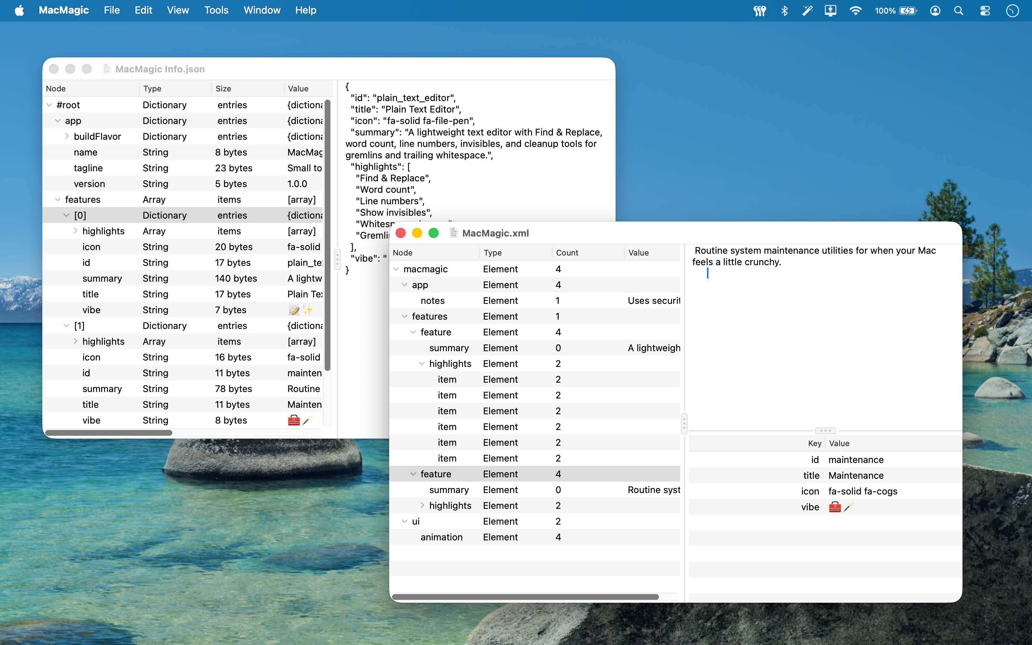This screenshot has width=1032, height=645.
Task: Click the user account icon in menu bar
Action: pyautogui.click(x=935, y=11)
